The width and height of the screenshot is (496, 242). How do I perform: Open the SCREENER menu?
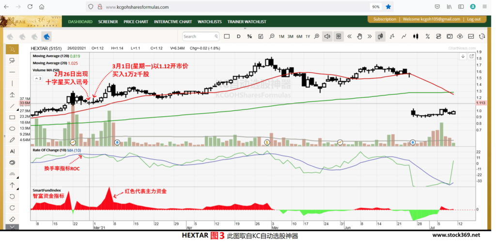[108, 22]
